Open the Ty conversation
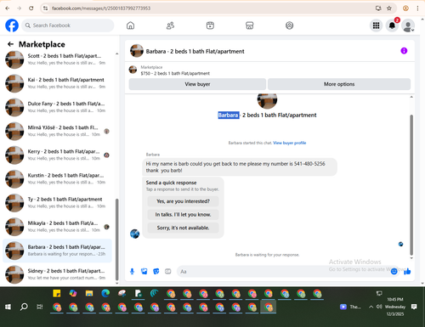425x327 pixels. pos(57,203)
